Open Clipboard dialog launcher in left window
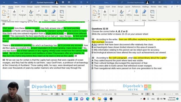The image size is (181, 102). (10, 20)
